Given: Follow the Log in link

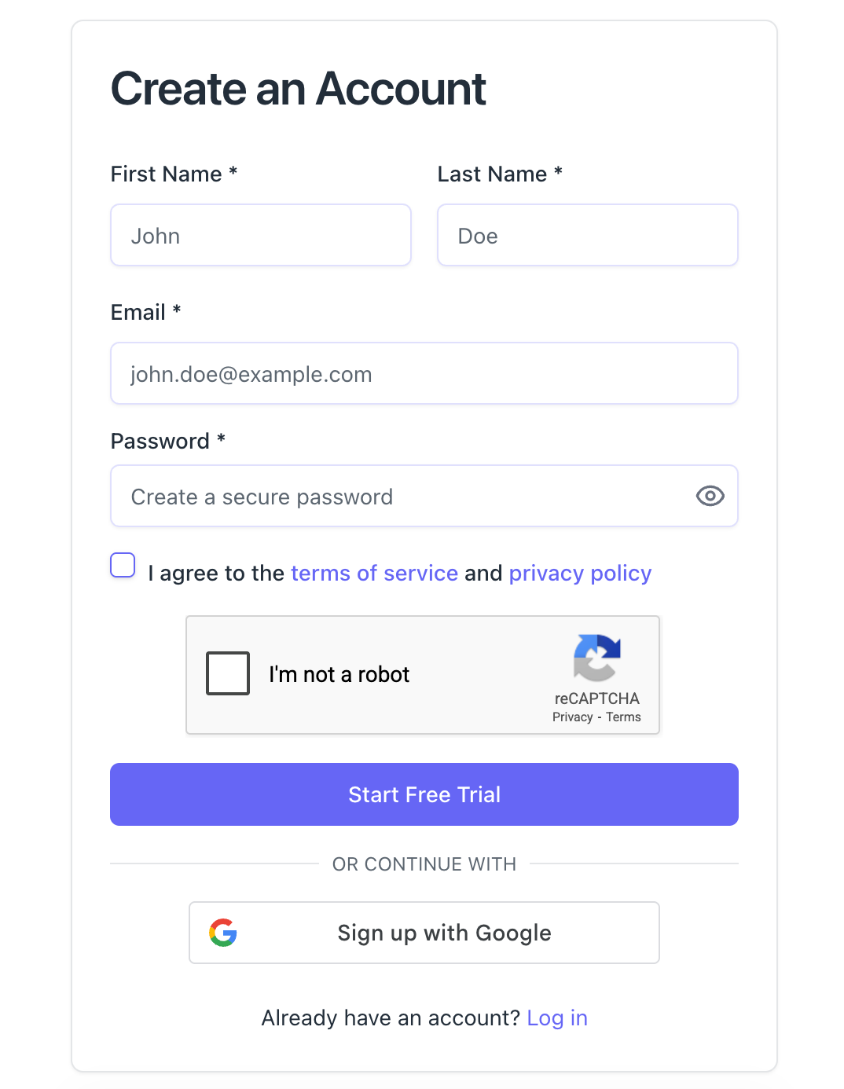Looking at the screenshot, I should [557, 1018].
